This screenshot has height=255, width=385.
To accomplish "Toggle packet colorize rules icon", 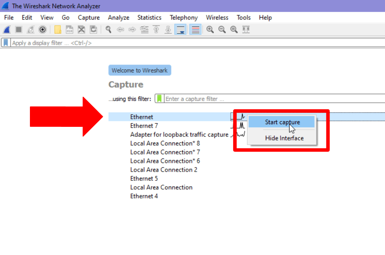I will 195,30.
